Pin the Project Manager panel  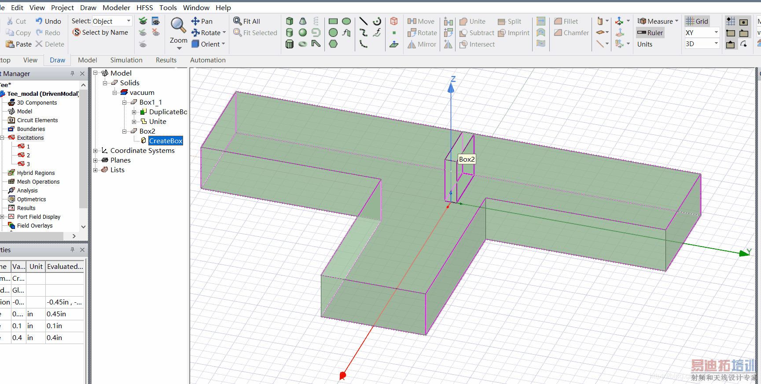tap(72, 74)
